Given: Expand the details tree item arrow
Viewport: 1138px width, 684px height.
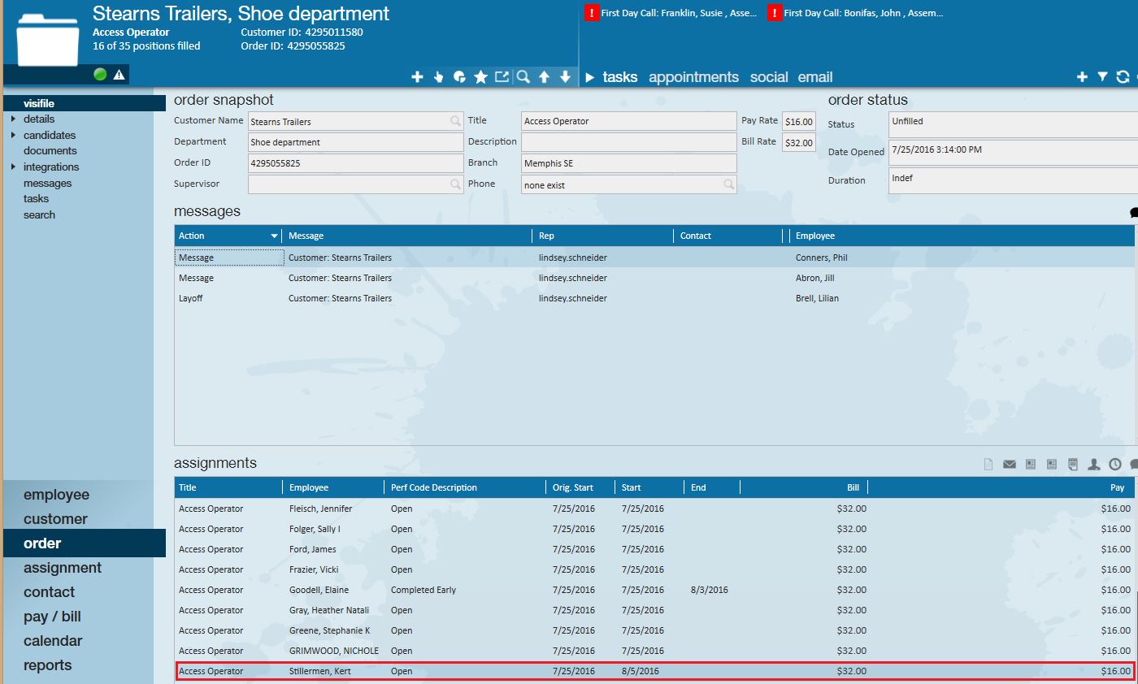Looking at the screenshot, I should 13,119.
